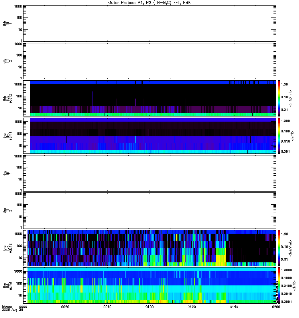299x318 pixels.
Task: Click "1.0000" on thc scm1 color bar scale
Action: coord(286,270)
